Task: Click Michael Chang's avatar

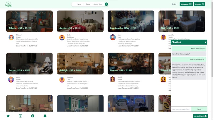Action: [11, 38]
